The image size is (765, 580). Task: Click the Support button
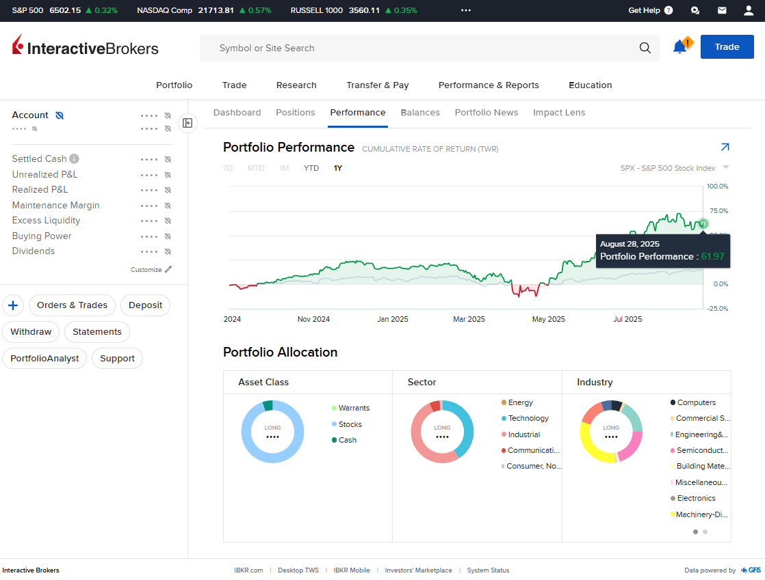[117, 359]
